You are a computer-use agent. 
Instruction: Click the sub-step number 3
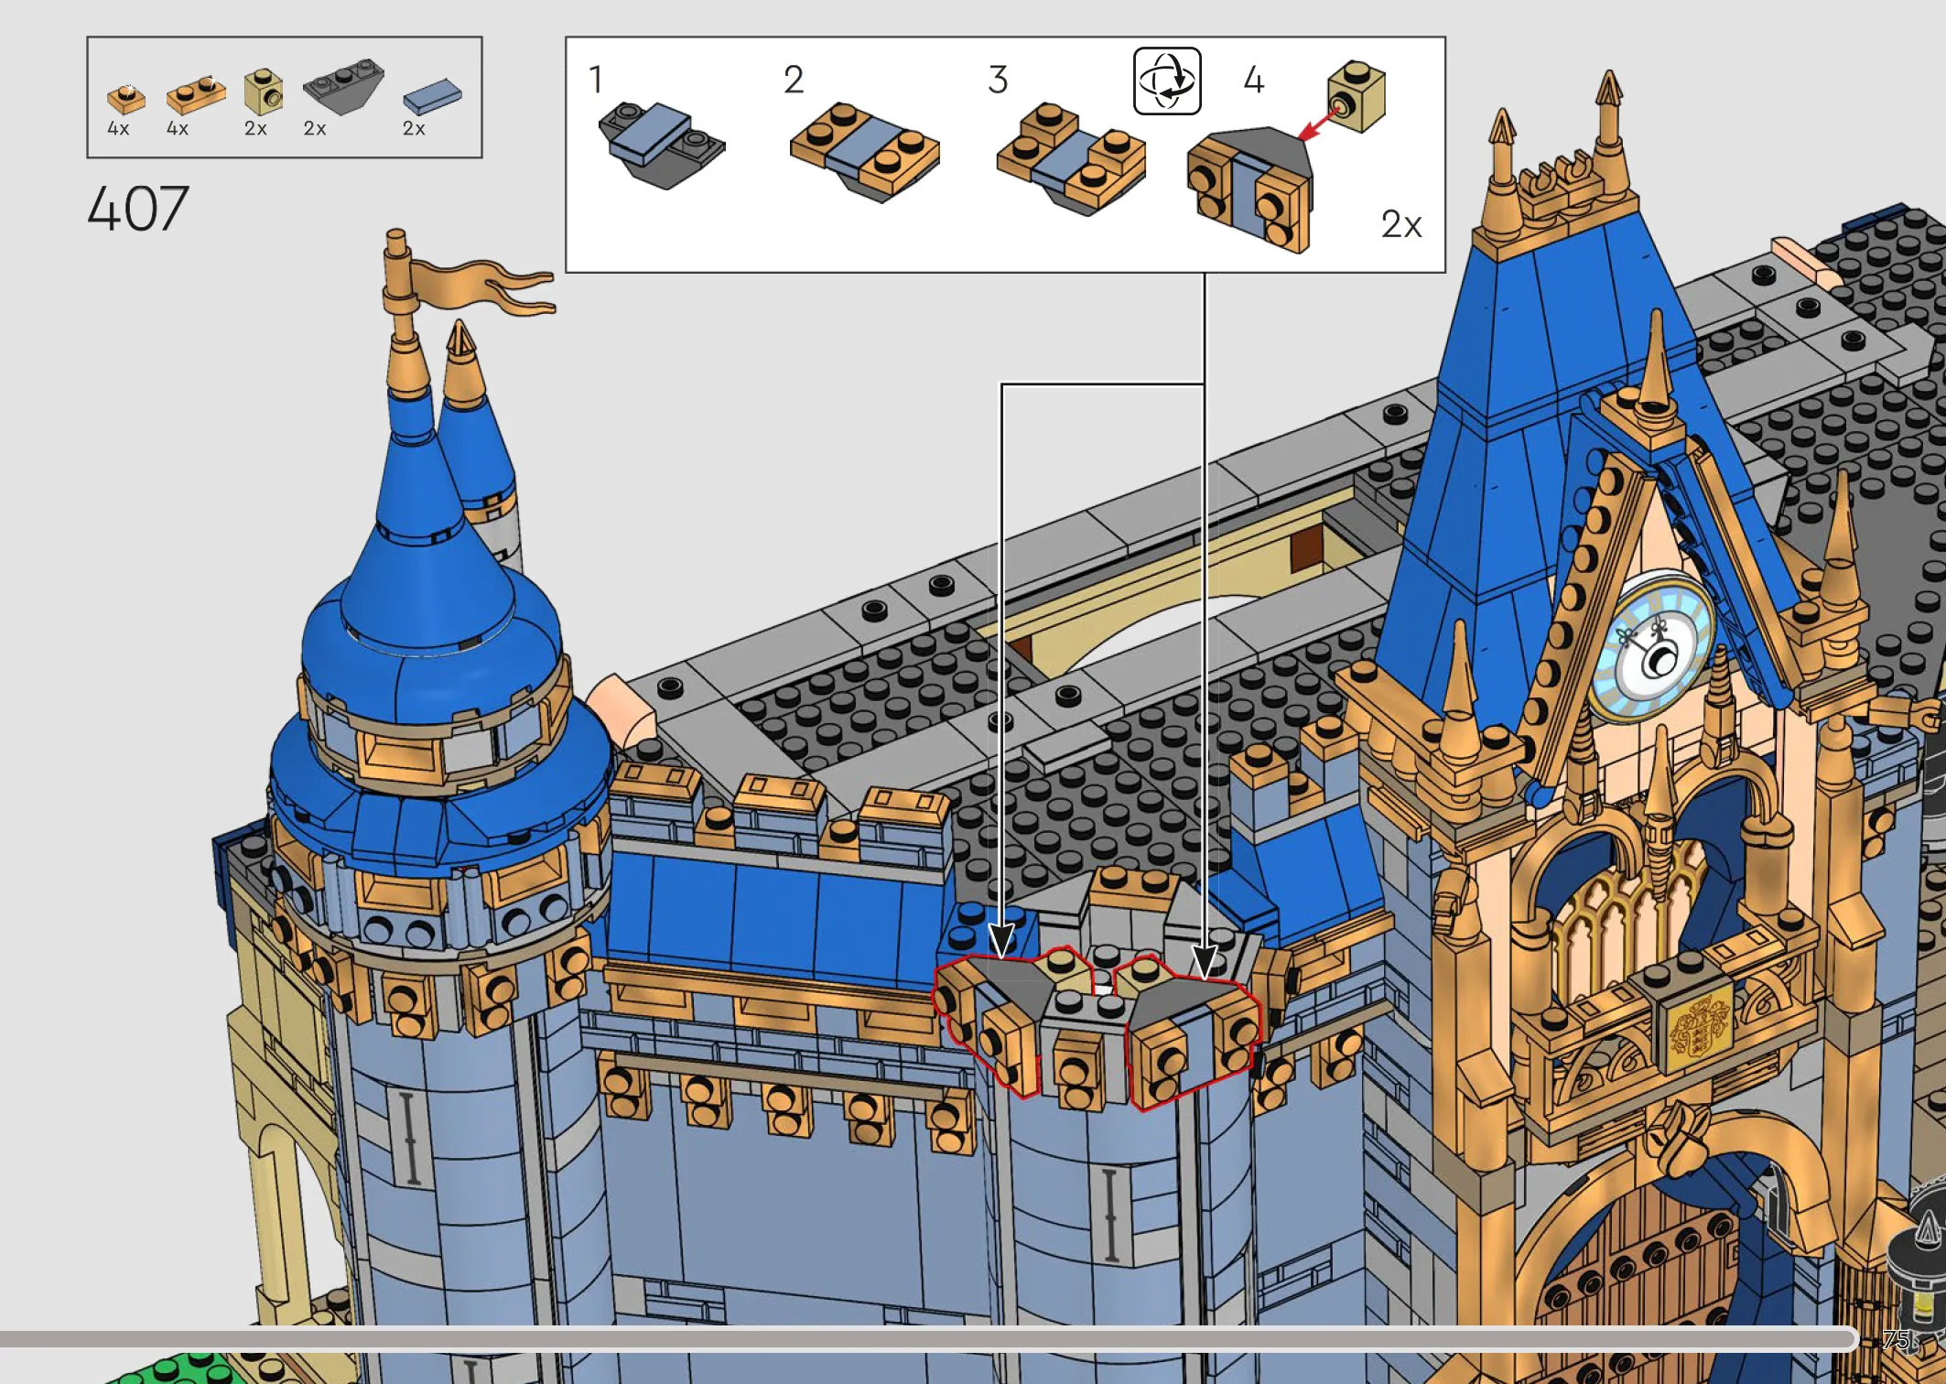click(x=998, y=80)
